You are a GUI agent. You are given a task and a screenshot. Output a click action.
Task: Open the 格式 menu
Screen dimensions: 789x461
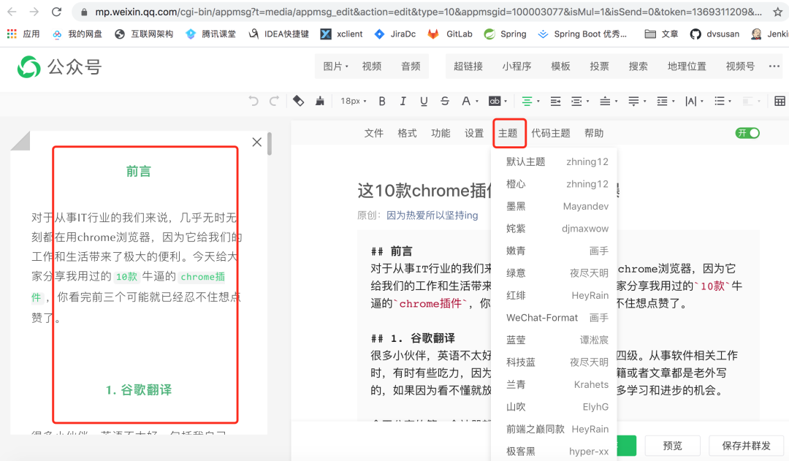pos(407,133)
